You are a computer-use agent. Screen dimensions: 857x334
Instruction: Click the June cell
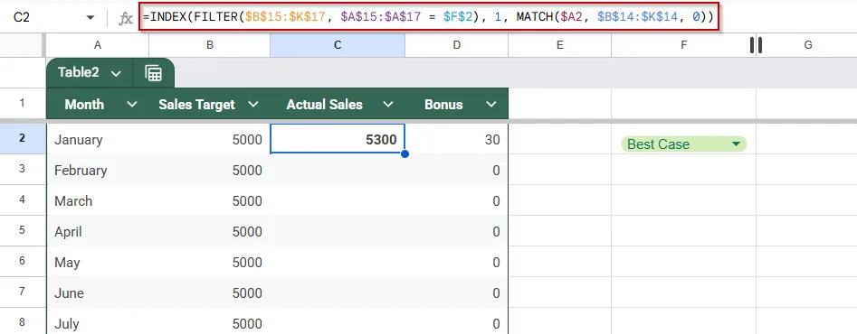click(98, 292)
